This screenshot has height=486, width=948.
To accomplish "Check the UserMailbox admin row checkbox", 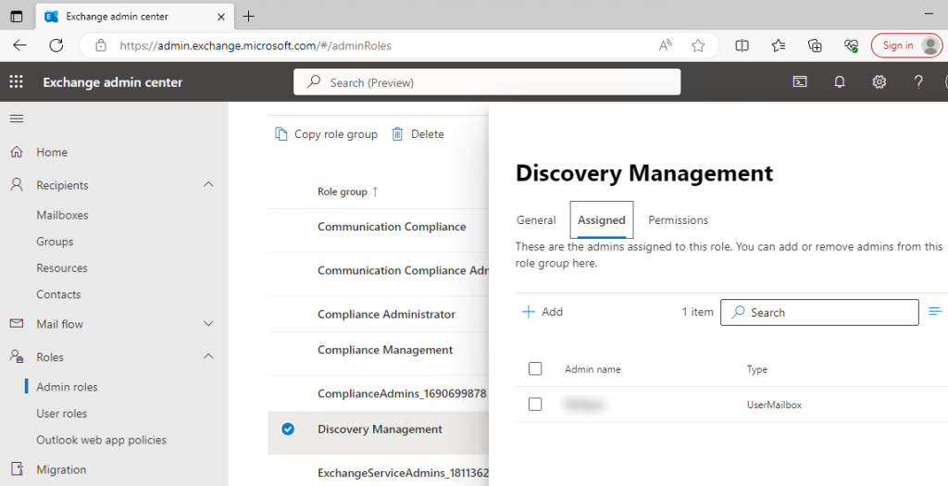I will (535, 404).
